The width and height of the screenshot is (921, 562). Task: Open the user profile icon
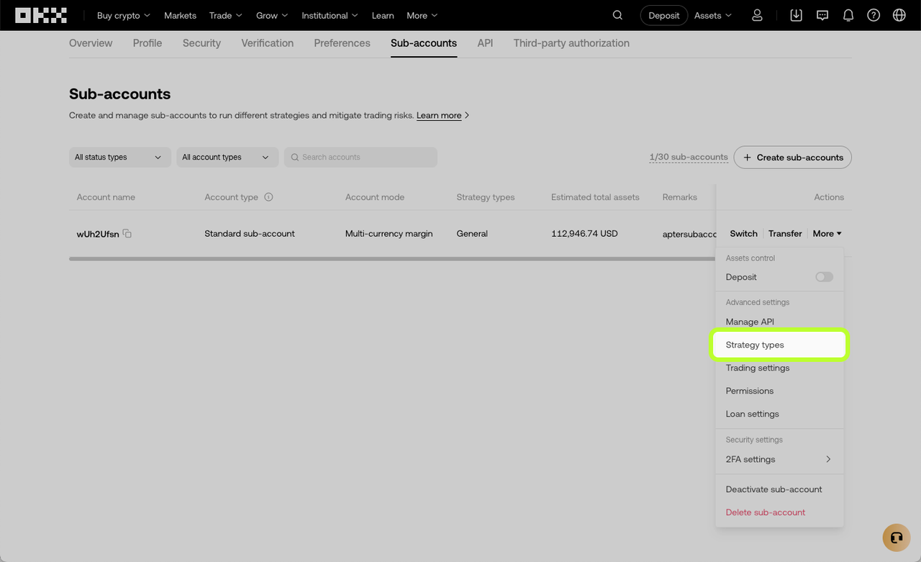pyautogui.click(x=757, y=14)
